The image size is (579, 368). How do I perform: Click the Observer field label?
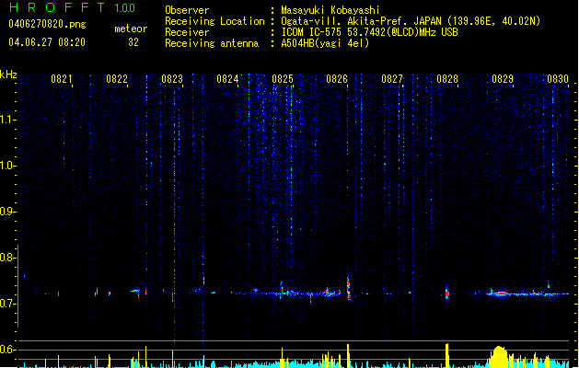coord(187,10)
